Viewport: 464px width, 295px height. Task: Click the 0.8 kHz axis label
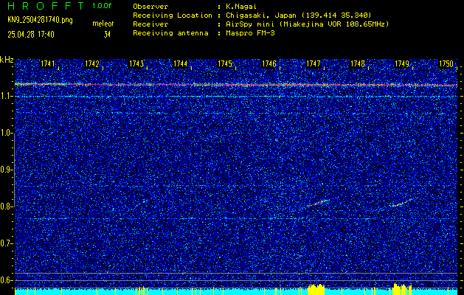6,206
